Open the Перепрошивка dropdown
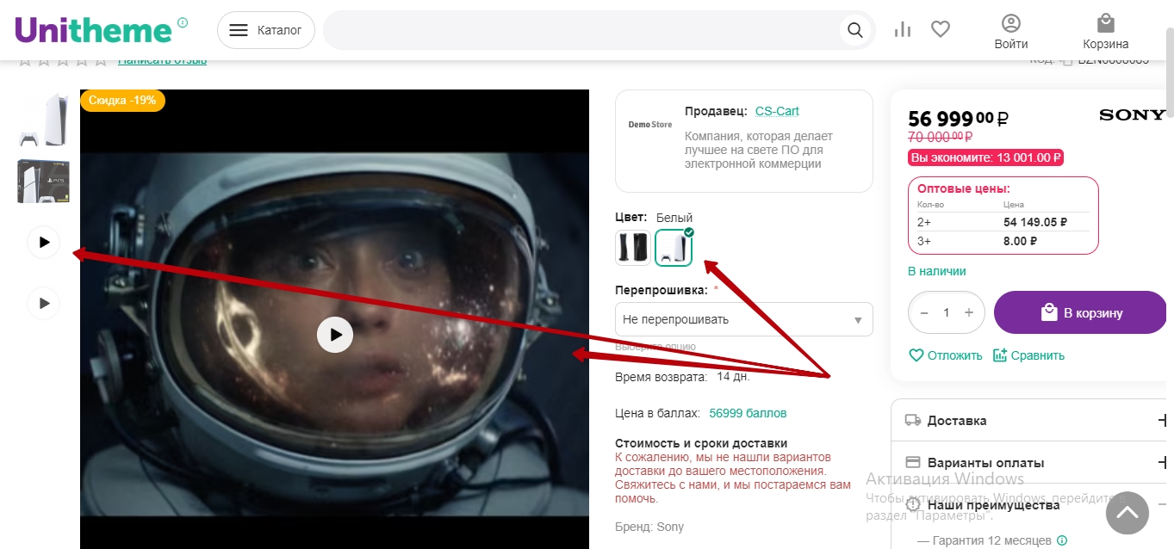 pos(744,319)
